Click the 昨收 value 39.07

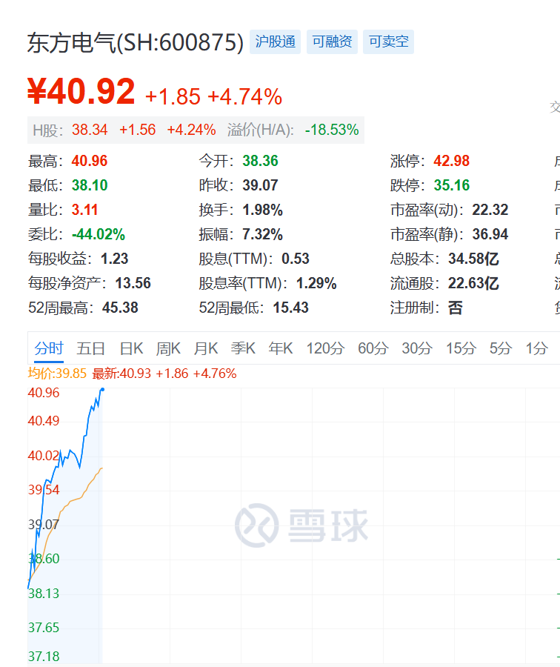(x=260, y=185)
